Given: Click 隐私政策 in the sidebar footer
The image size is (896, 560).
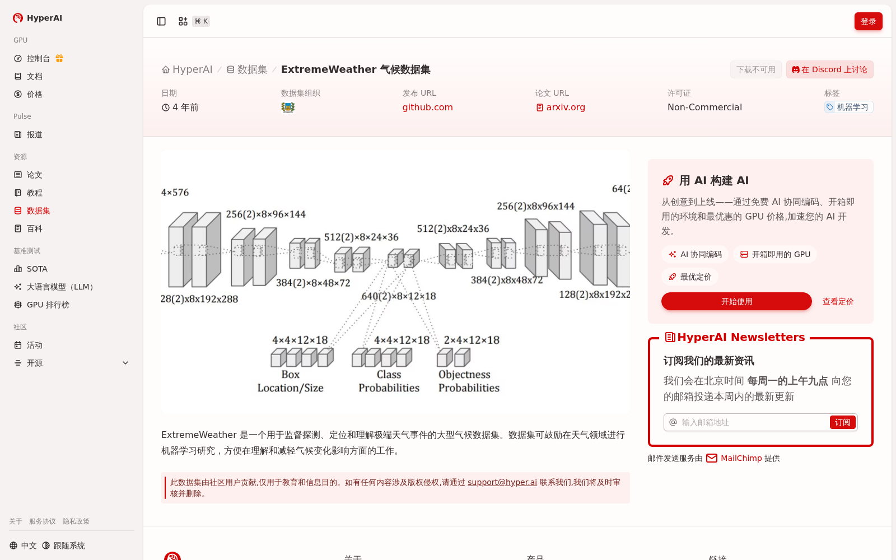Looking at the screenshot, I should (x=76, y=521).
